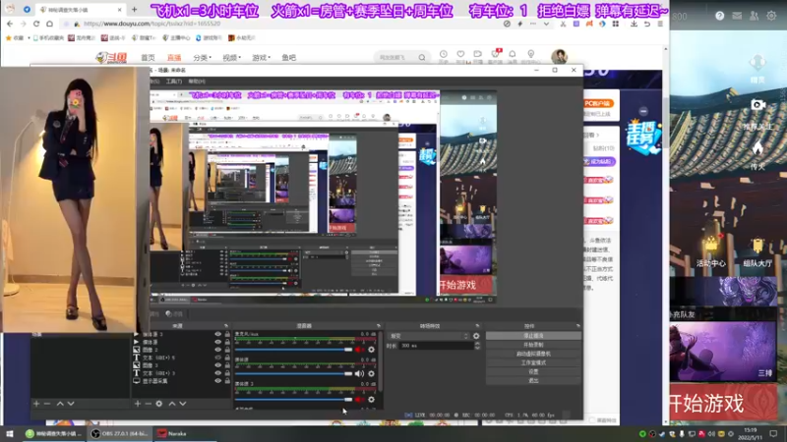Open 媒体源 mixer channel settings gear
Screen dimensions: 787x442
tap(372, 373)
